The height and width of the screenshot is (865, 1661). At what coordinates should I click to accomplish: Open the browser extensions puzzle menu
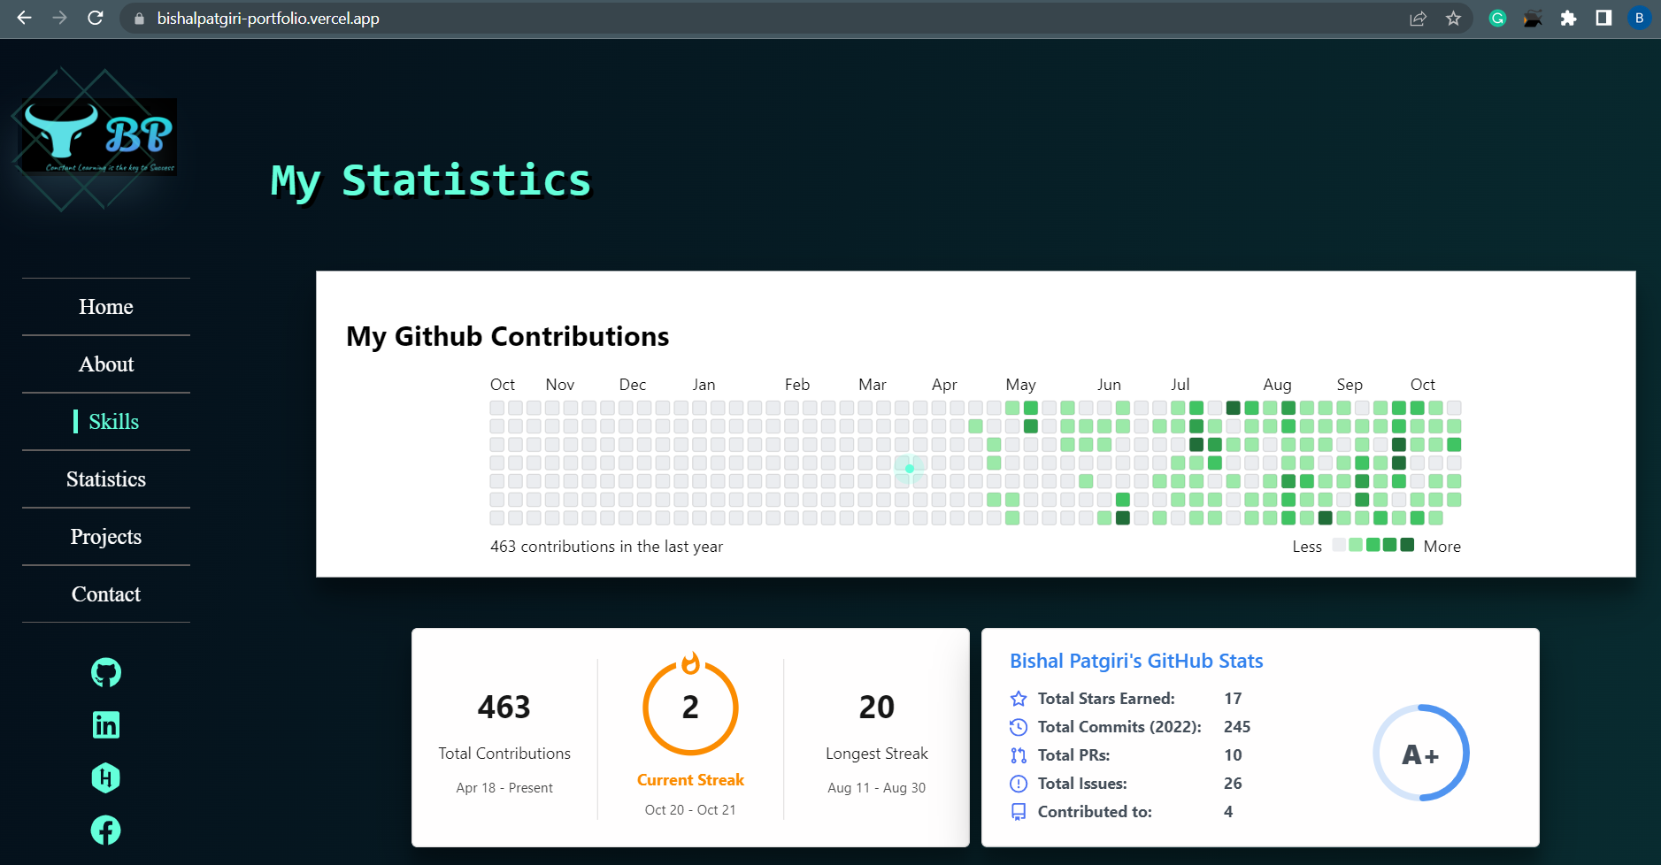pos(1569,18)
